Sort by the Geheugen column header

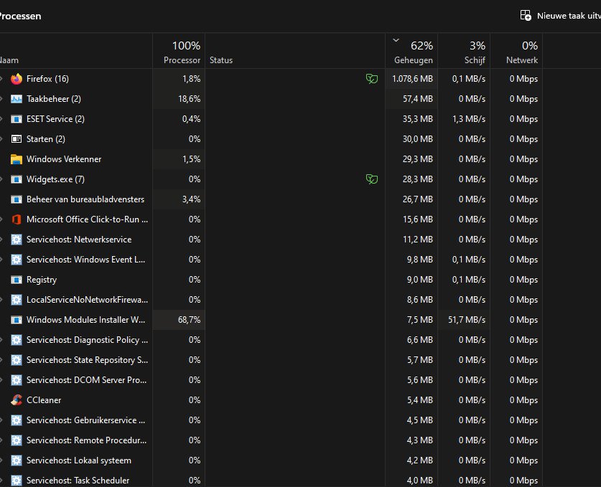pos(411,52)
